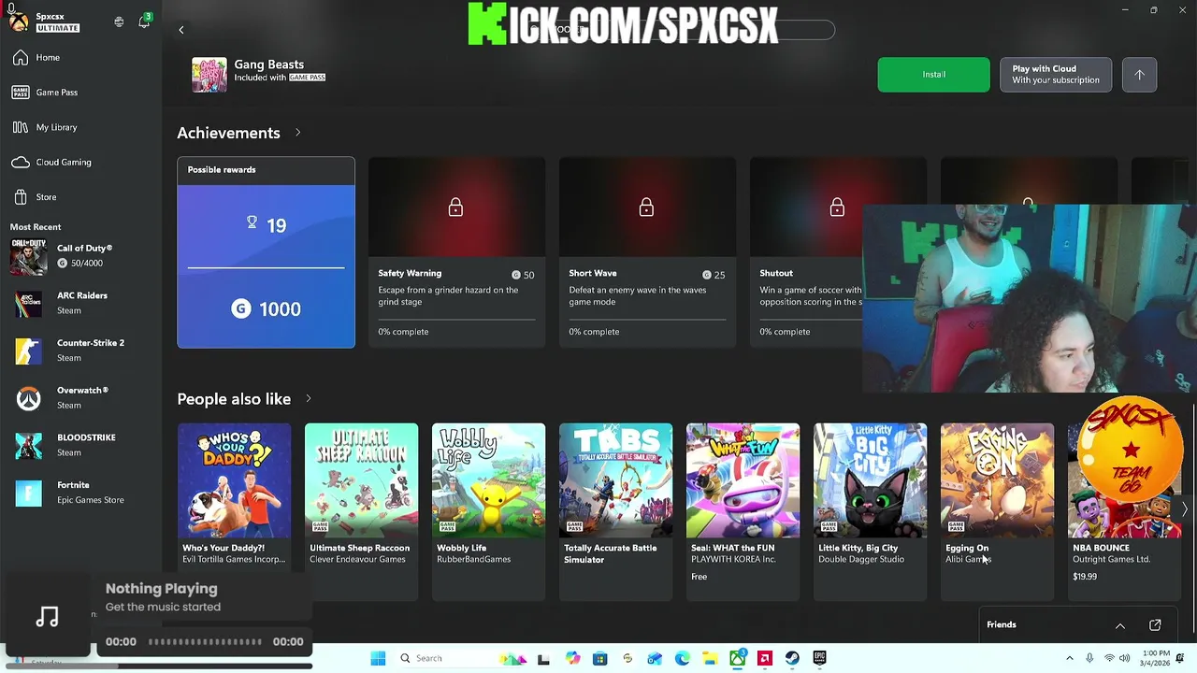
Task: Expand the Achievements section chevron
Action: click(x=297, y=133)
